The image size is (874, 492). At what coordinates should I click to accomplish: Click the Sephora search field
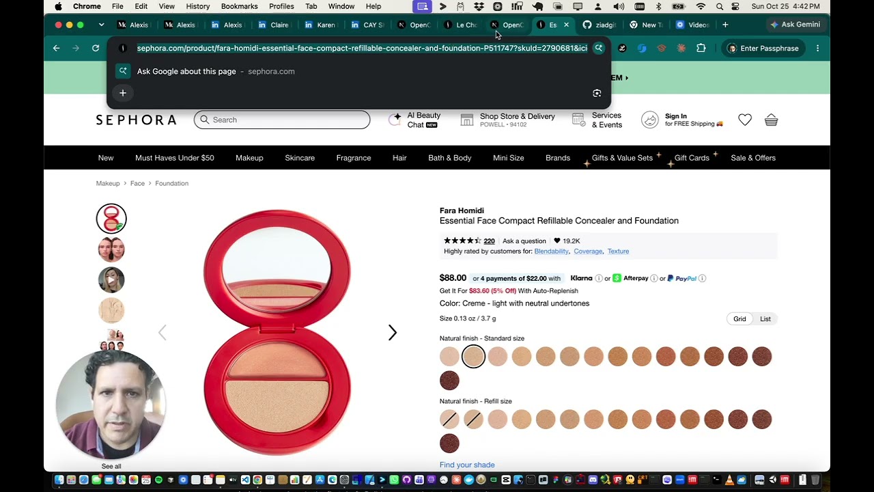(282, 120)
